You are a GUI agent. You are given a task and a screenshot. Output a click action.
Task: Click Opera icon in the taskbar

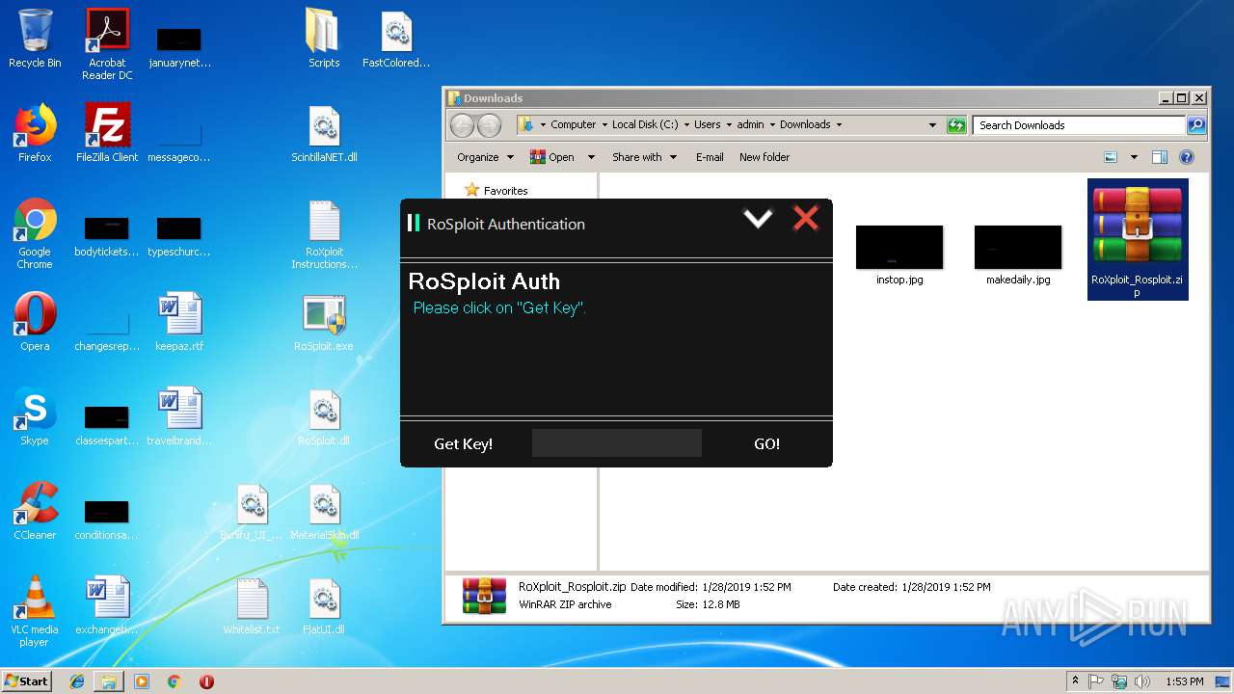coord(206,681)
